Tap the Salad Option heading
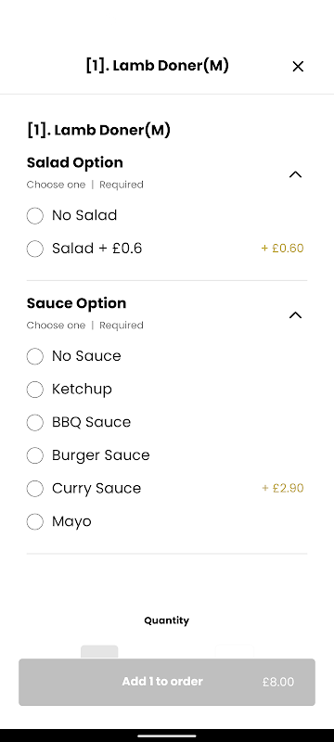This screenshot has width=334, height=742. click(x=75, y=163)
